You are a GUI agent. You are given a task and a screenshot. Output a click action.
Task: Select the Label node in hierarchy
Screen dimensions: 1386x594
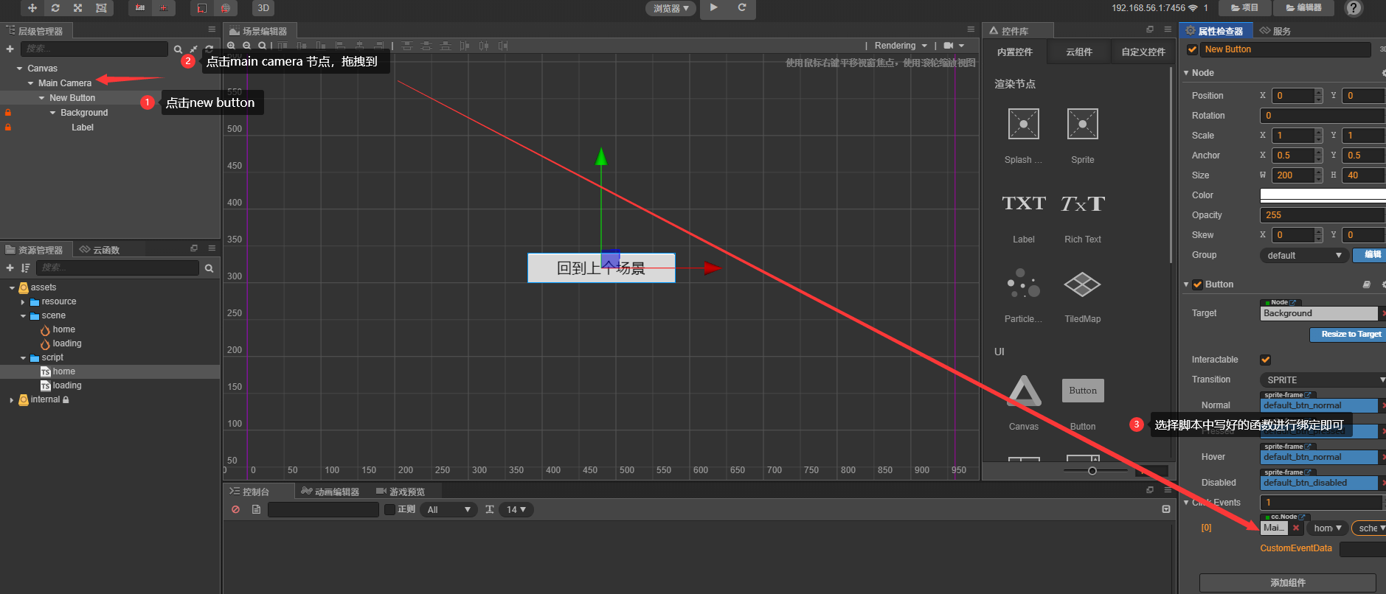point(83,127)
